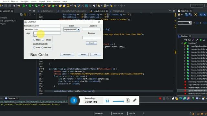Expand the LagUber() node in Outline

pyautogui.click(x=182, y=43)
